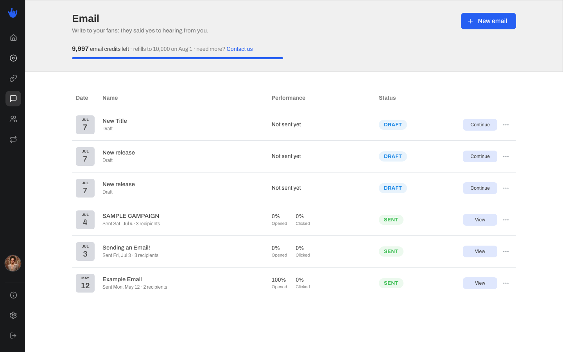
Task: Click the JUL 3 date tile
Action: click(x=85, y=251)
